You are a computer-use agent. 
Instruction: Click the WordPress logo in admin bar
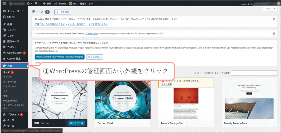click(4, 4)
